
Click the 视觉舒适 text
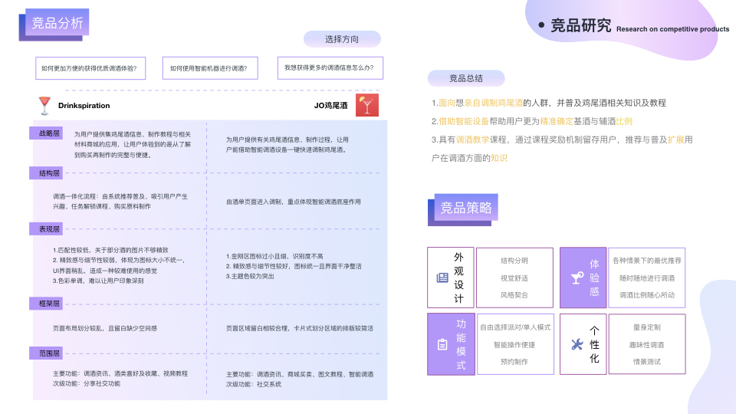[514, 278]
